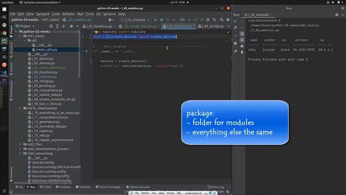346x195 pixels.
Task: Collapse all in Project panel
Action: click(x=63, y=26)
